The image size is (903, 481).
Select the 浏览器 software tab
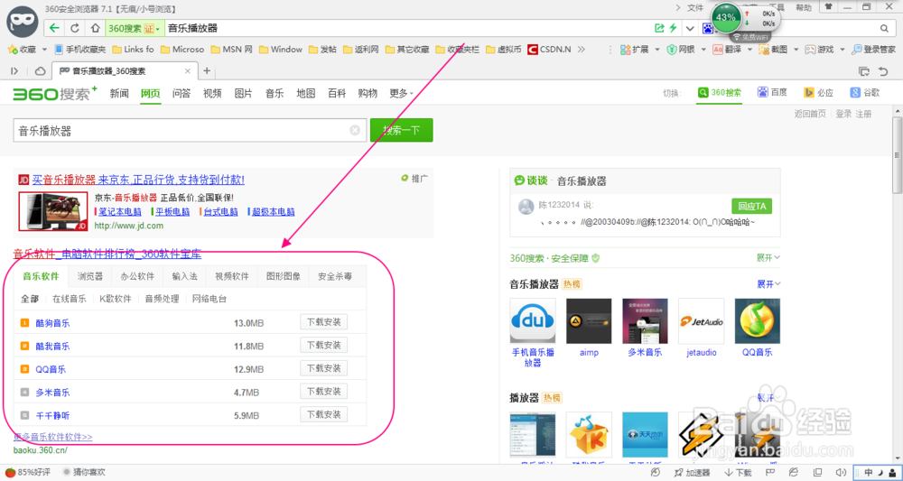point(90,276)
